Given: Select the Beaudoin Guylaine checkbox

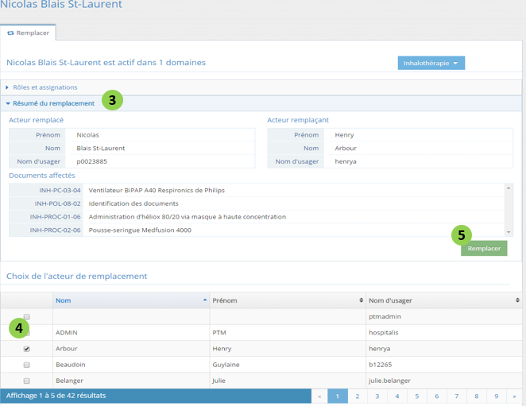Looking at the screenshot, I should (x=27, y=365).
